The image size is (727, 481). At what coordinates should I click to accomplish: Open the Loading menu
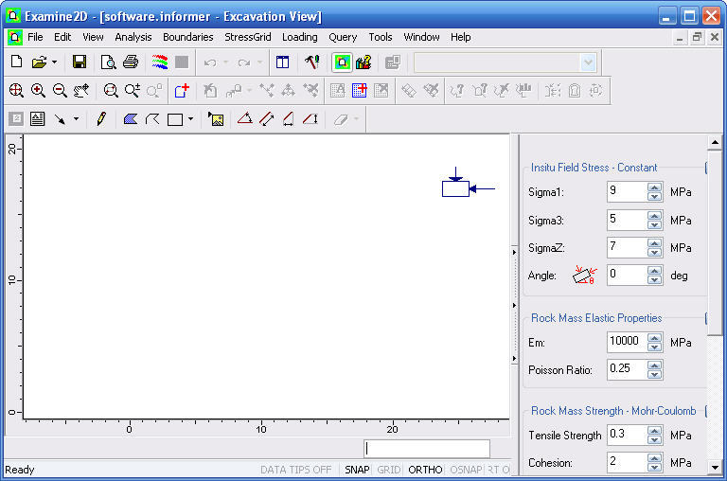299,37
